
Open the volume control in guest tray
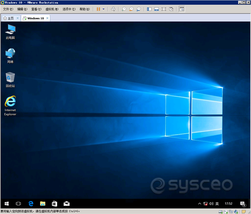[x=211, y=204]
